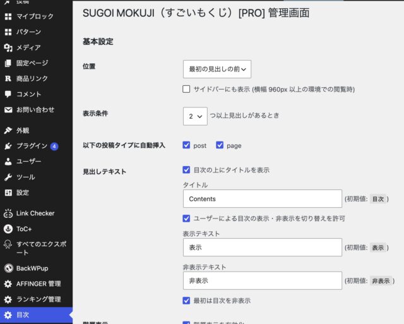The height and width of the screenshot is (324, 404).
Task: Click the タイトル field containing Contents
Action: pos(263,199)
